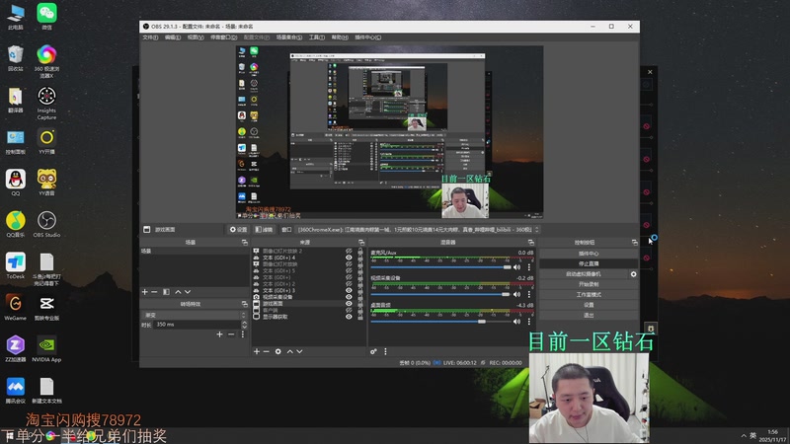
Task: Open 视频采集设备 mixer three-dot options menu
Action: [x=529, y=294]
